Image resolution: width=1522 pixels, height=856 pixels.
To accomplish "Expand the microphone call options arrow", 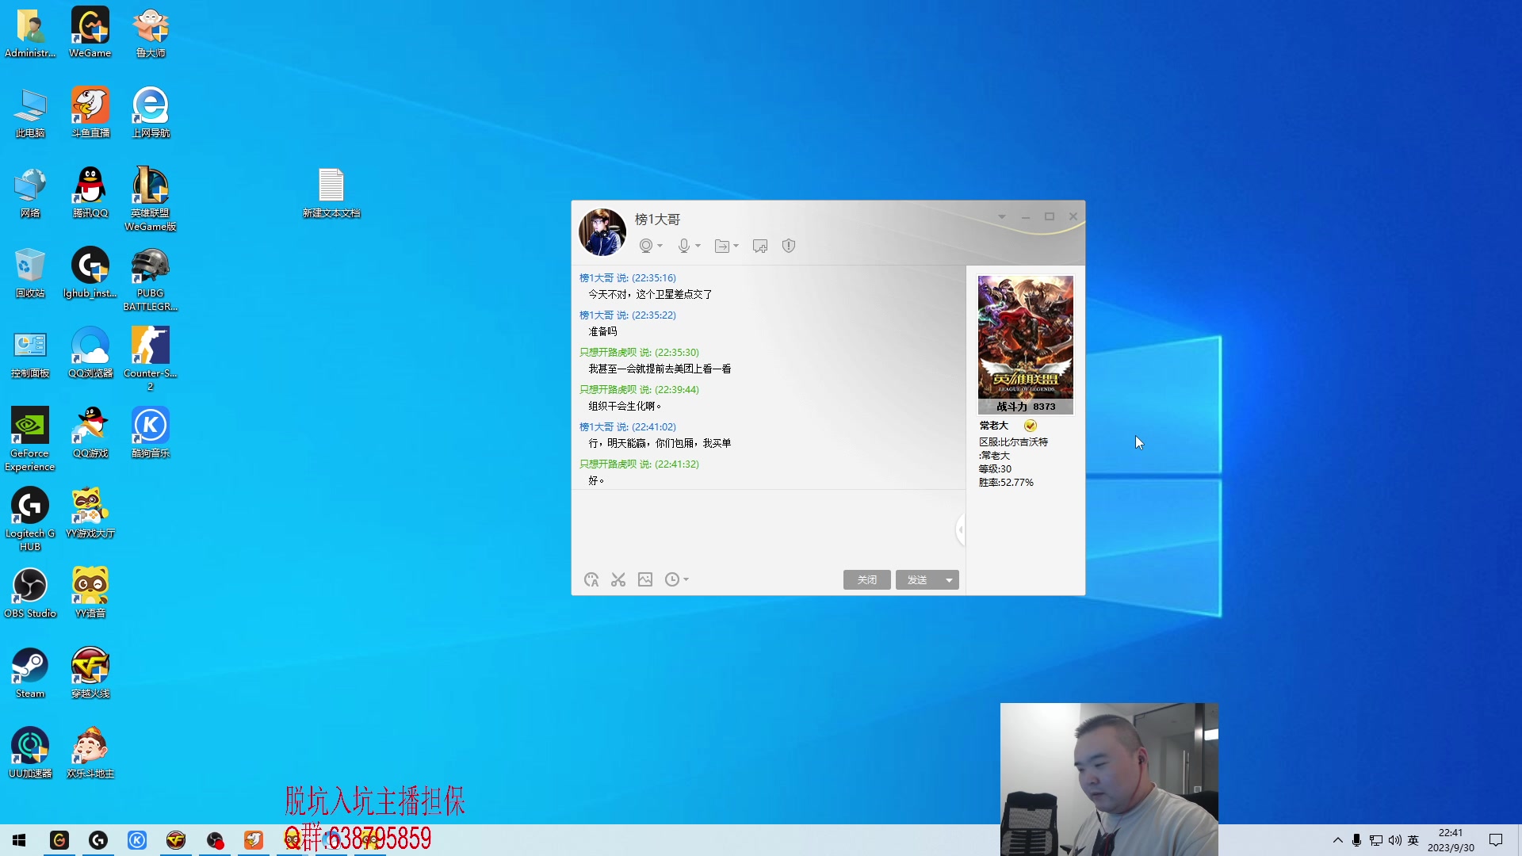I will pyautogui.click(x=698, y=246).
